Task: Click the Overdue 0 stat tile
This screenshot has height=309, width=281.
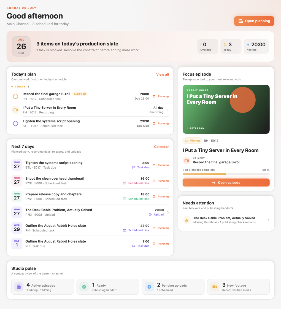Action: pos(208,47)
